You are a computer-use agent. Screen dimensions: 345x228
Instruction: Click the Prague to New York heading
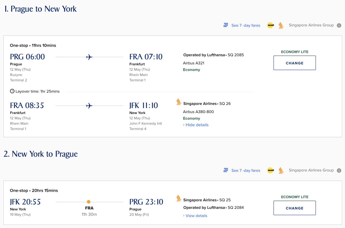click(41, 9)
